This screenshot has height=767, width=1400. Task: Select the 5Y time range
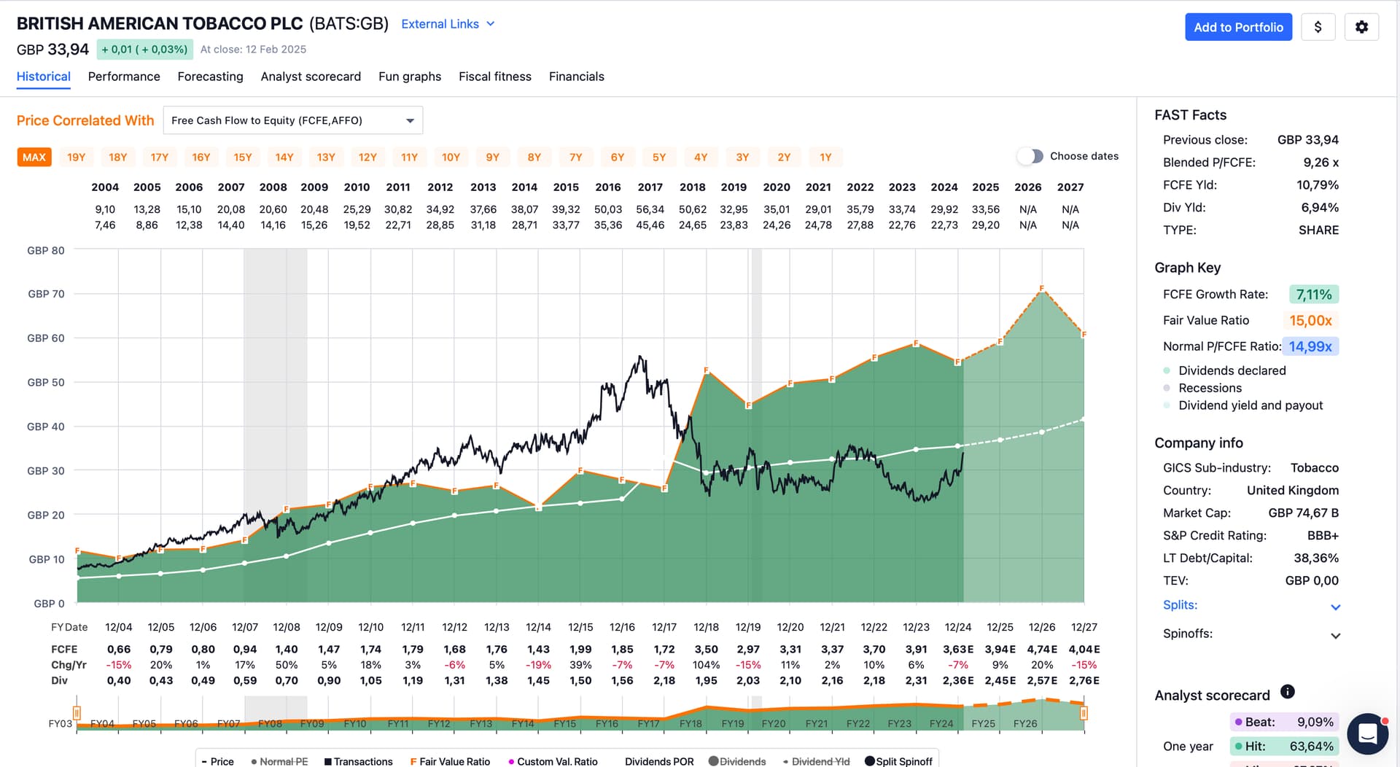point(659,157)
